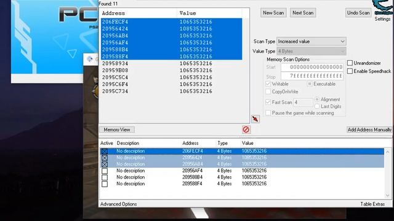This screenshot has width=394, height=221.
Task: Open Memory View
Action: pos(117,130)
